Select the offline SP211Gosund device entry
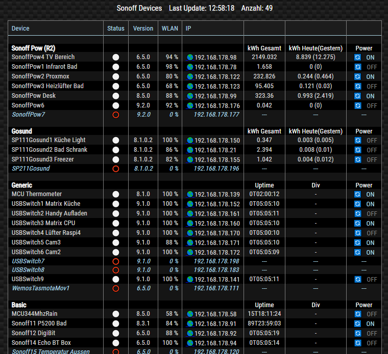Image resolution: width=388 pixels, height=354 pixels. pos(31,169)
